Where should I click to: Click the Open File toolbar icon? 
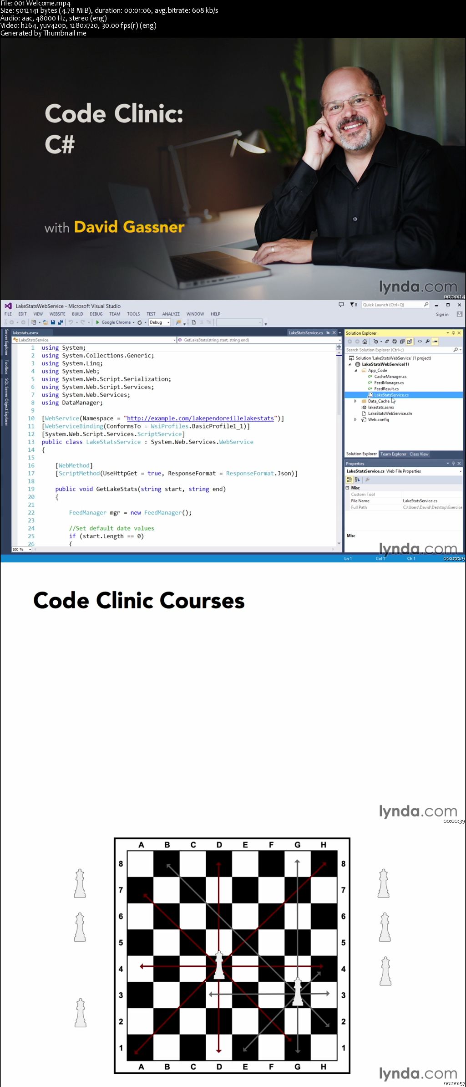[45, 322]
